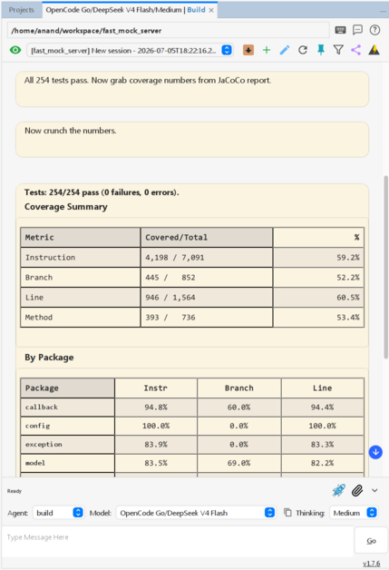Click the paperclip attach icon
389x570 pixels.
click(x=357, y=490)
